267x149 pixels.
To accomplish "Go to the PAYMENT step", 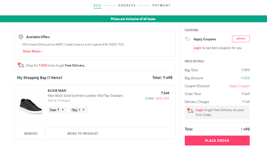I will 161,6.
